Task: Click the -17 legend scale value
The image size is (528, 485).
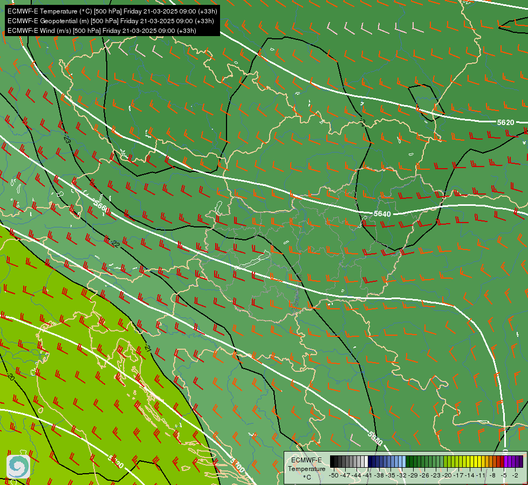Action: (x=458, y=475)
